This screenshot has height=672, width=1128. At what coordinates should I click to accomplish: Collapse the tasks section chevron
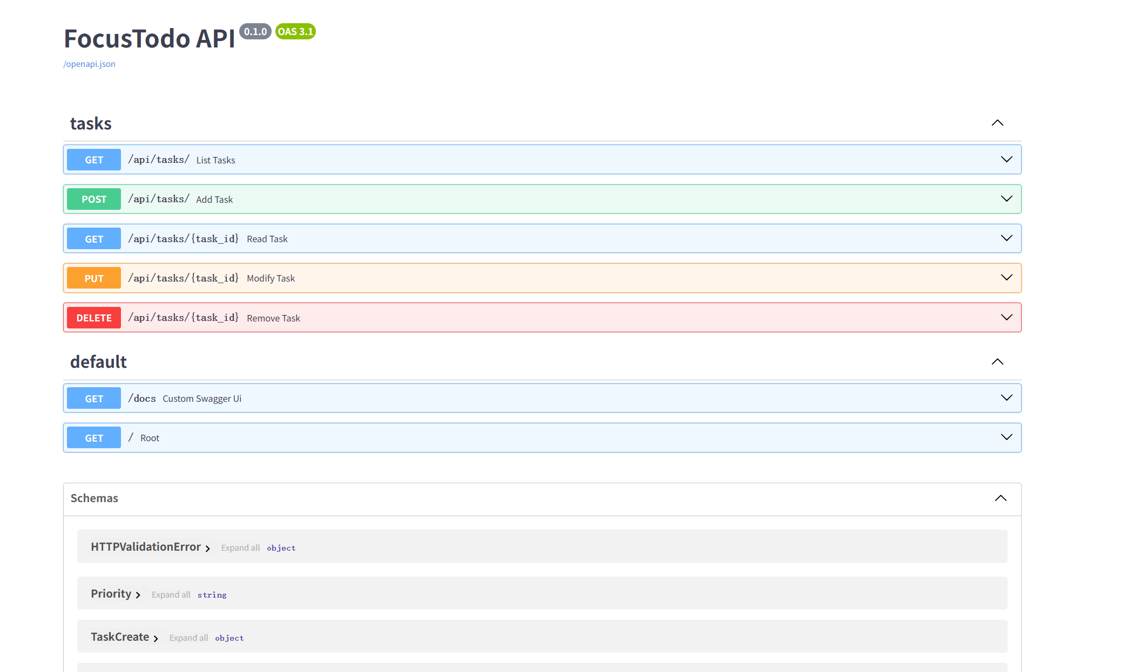point(997,123)
